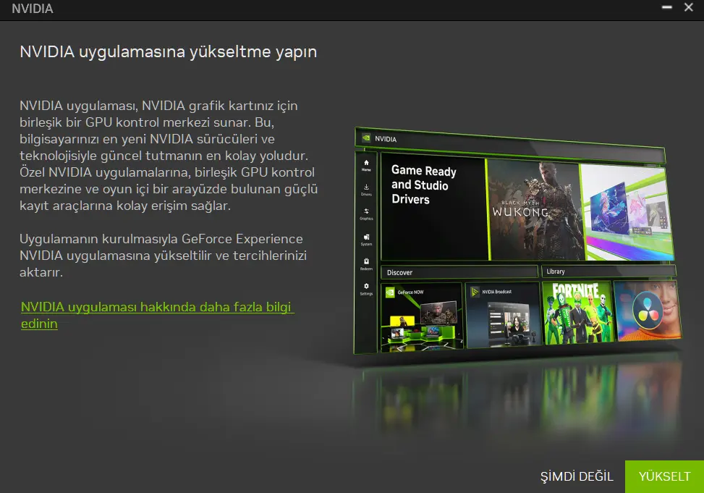
Task: Click the YÜKSELT upgrade button
Action: coord(664,476)
